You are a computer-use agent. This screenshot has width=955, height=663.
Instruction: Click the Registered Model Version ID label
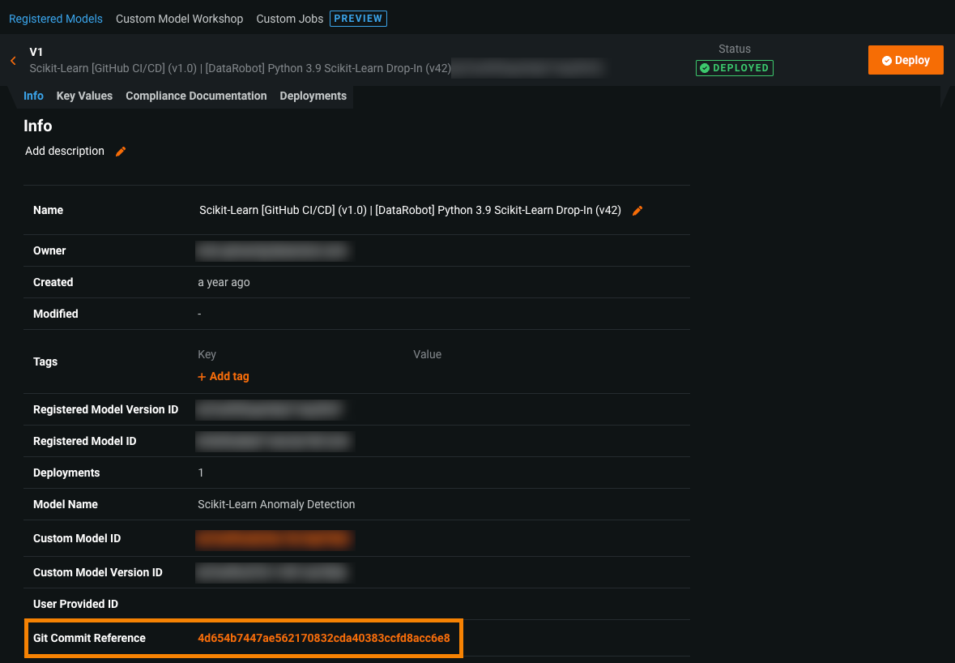pyautogui.click(x=105, y=409)
